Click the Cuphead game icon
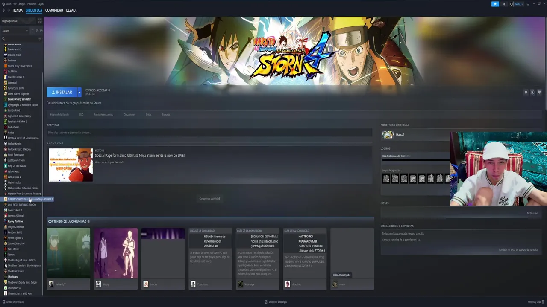547x307 pixels. [x=6, y=83]
